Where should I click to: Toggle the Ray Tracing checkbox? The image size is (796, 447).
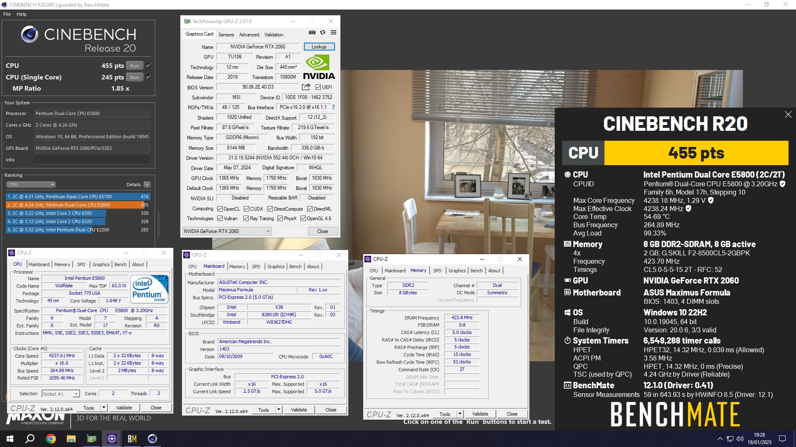pyautogui.click(x=246, y=219)
